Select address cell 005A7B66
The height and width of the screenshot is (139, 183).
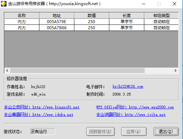pos(57,28)
